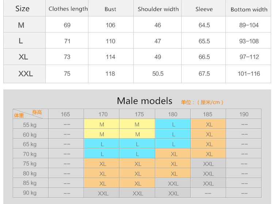Select the Clothes length column header

click(x=68, y=9)
